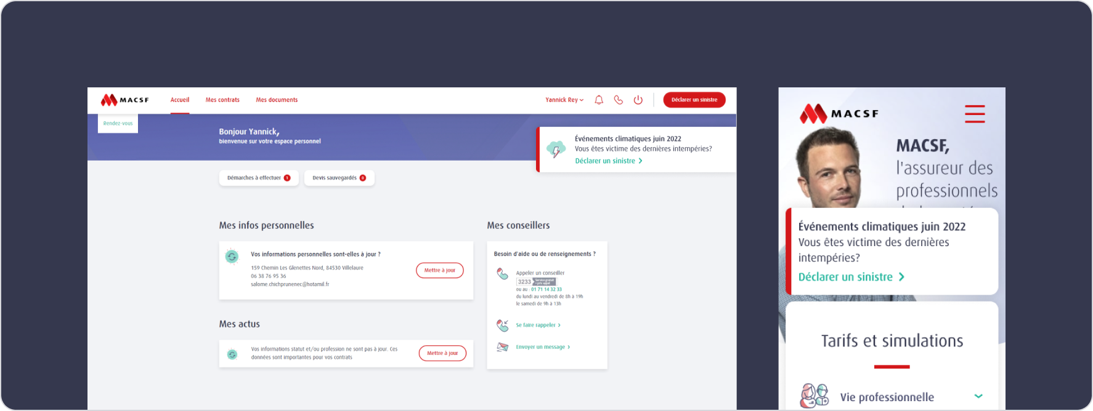Viewport: 1093px width, 411px height.
Task: Open the Yannick Rey account dropdown
Action: coord(564,100)
